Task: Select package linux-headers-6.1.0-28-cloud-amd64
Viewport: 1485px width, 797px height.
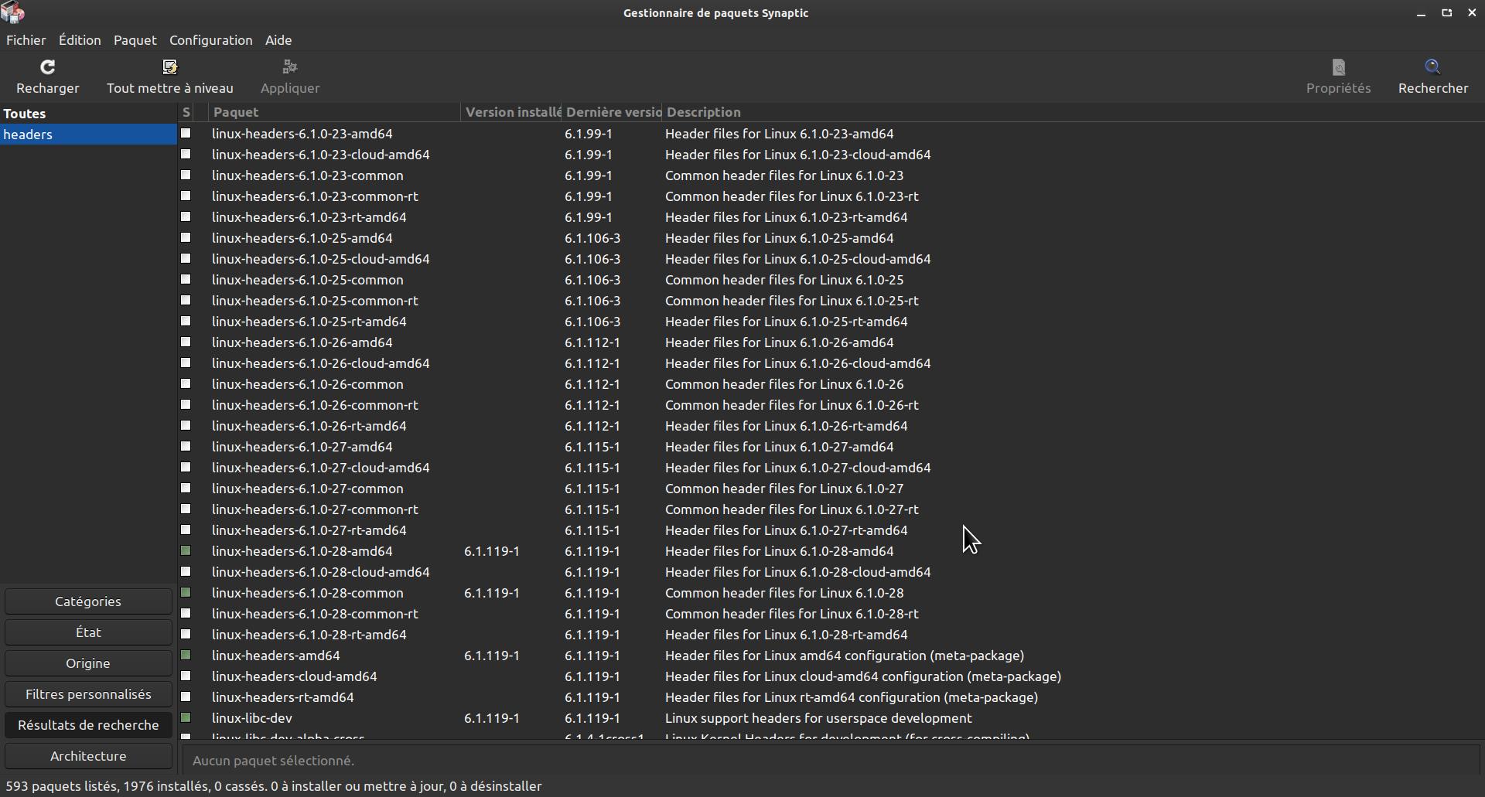Action: pos(320,572)
